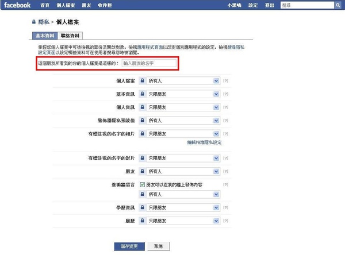This screenshot has width=345, height=255.
Task: Click lock icon beside 朋友 setting
Action: point(143,171)
